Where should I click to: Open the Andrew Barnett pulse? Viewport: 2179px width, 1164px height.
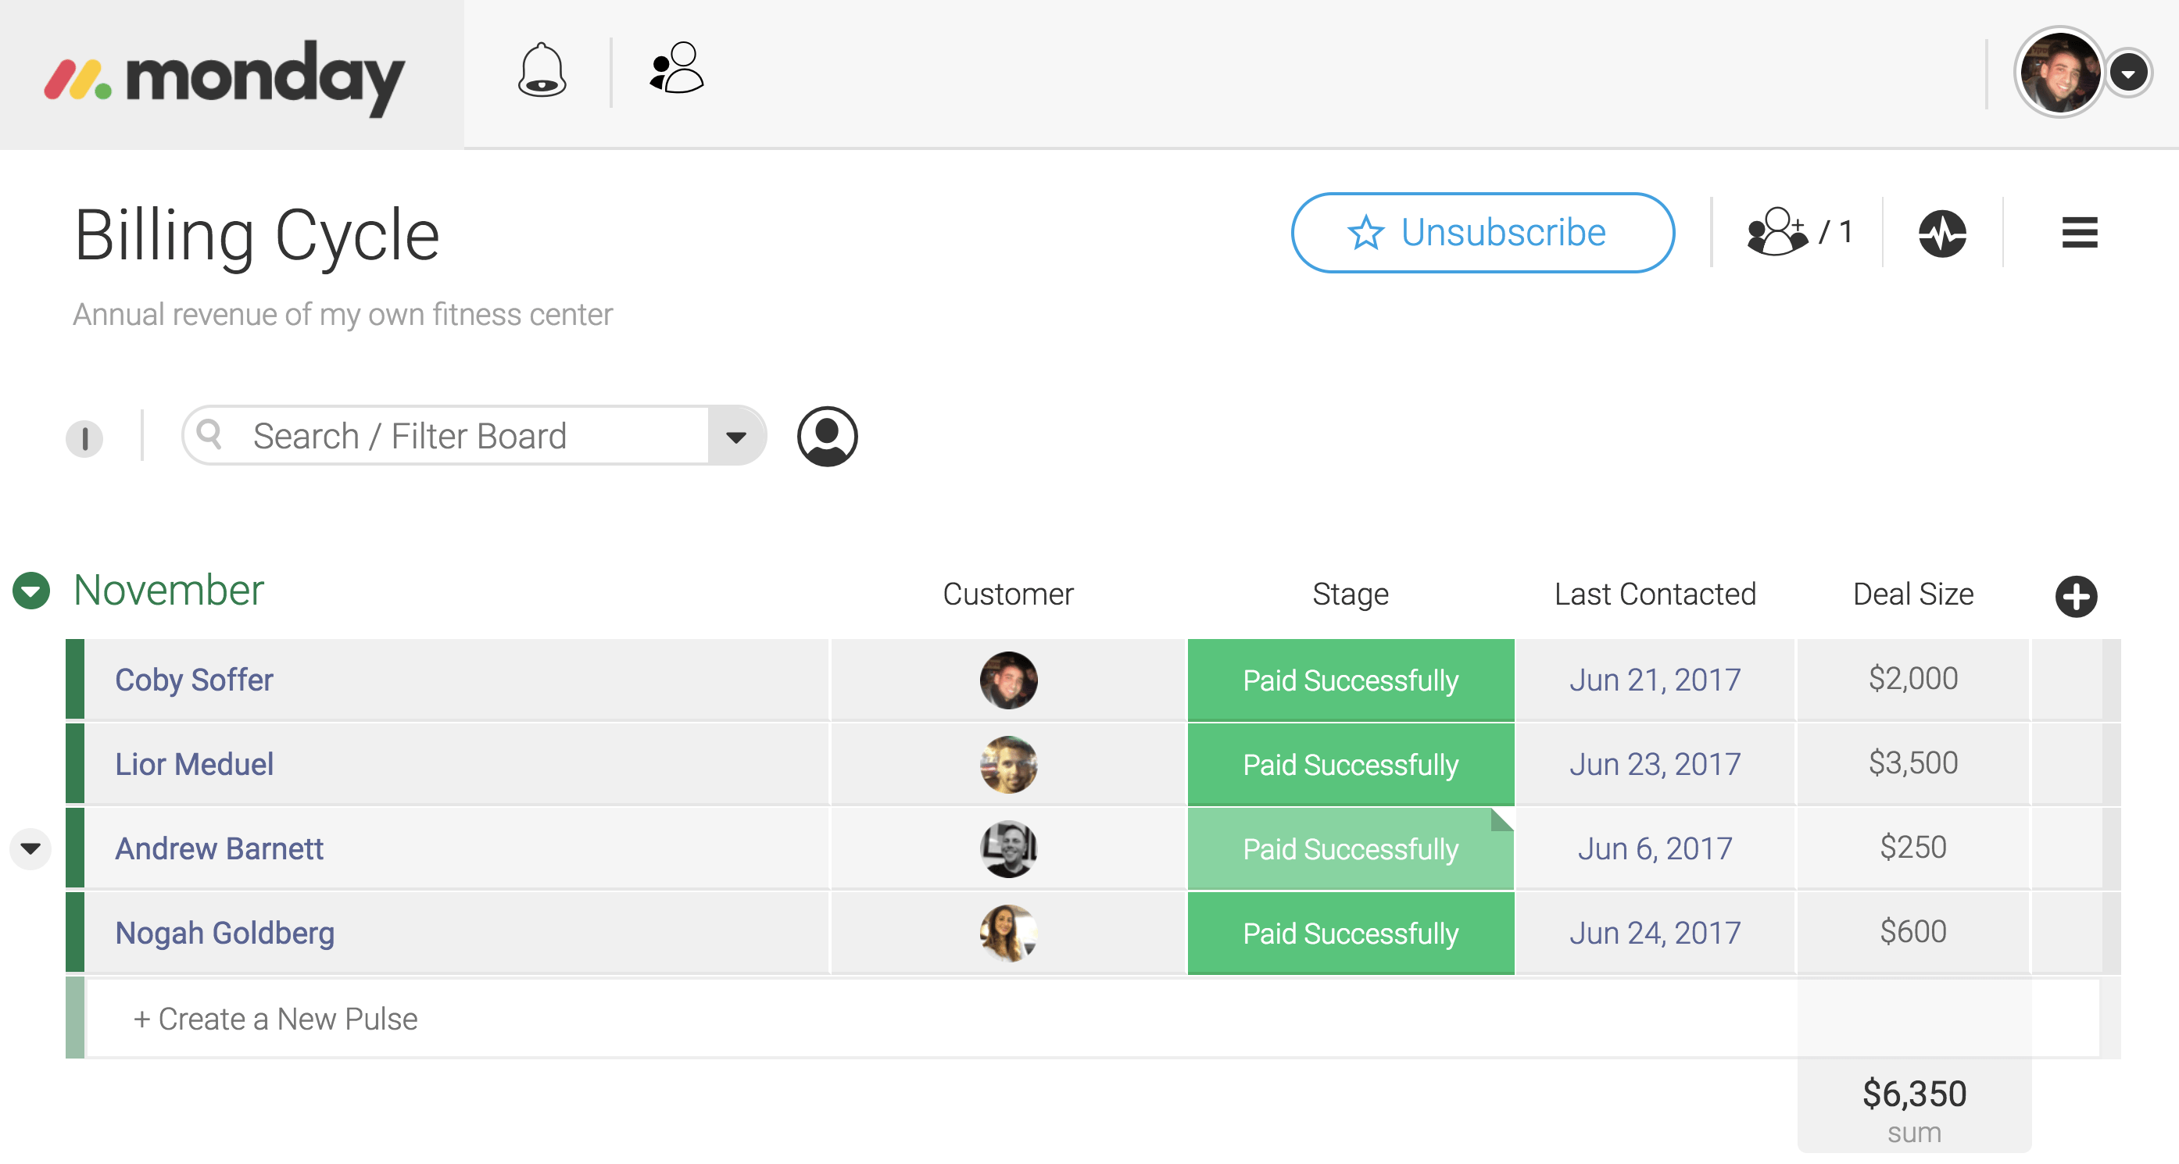point(219,848)
